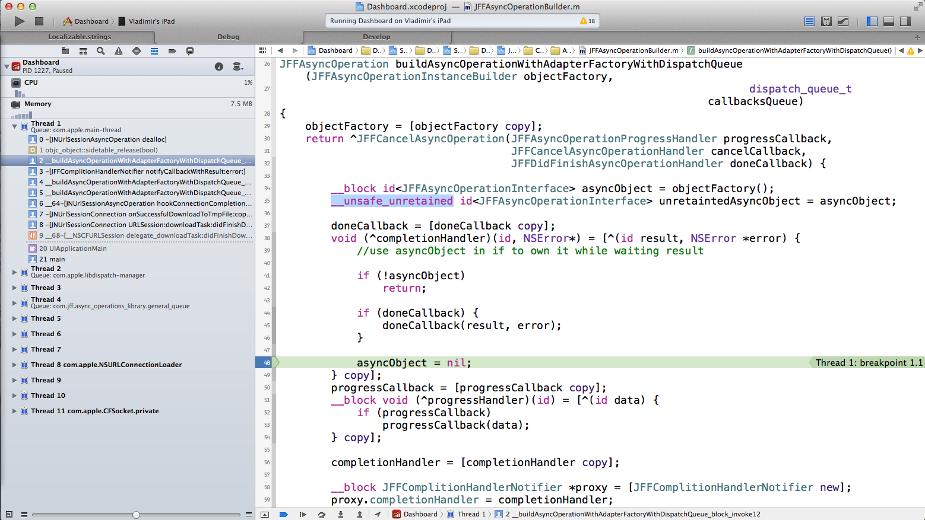Open the method jump bar buildAsyncOperationWithAdapterFactoryWithDispatchQueue()
The width and height of the screenshot is (925, 520).
[789, 50]
